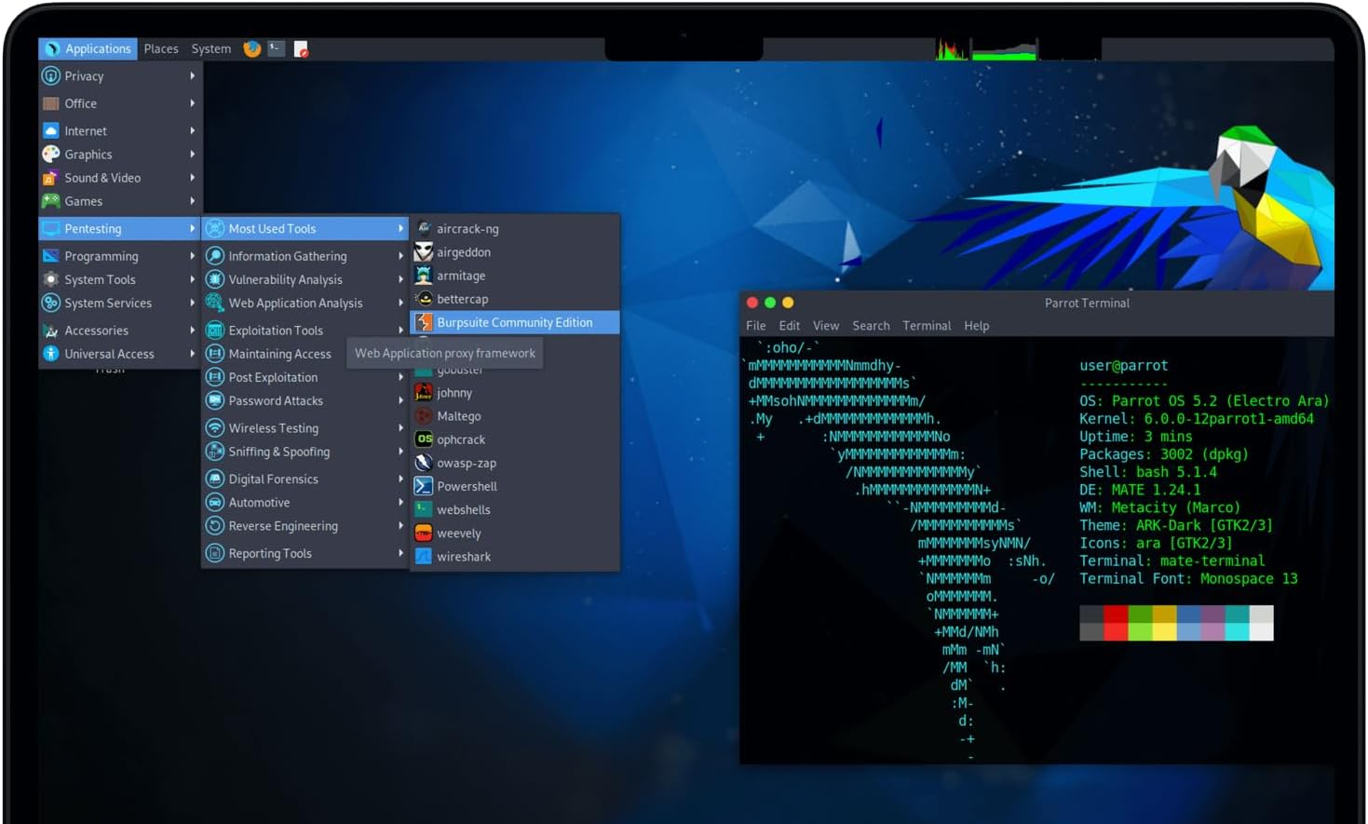Select Wireshark from Most Used Tools
Viewport: 1368px width, 824px height.
coord(464,556)
